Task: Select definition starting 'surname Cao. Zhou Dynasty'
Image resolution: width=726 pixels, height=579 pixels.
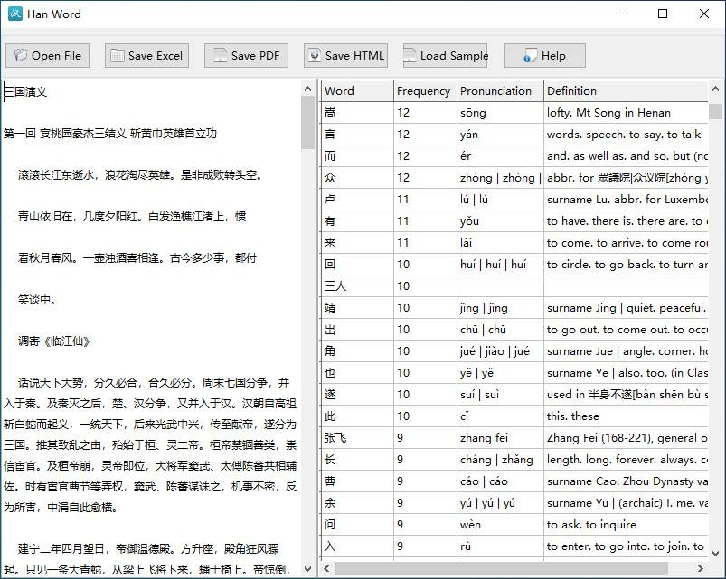Action: (626, 481)
